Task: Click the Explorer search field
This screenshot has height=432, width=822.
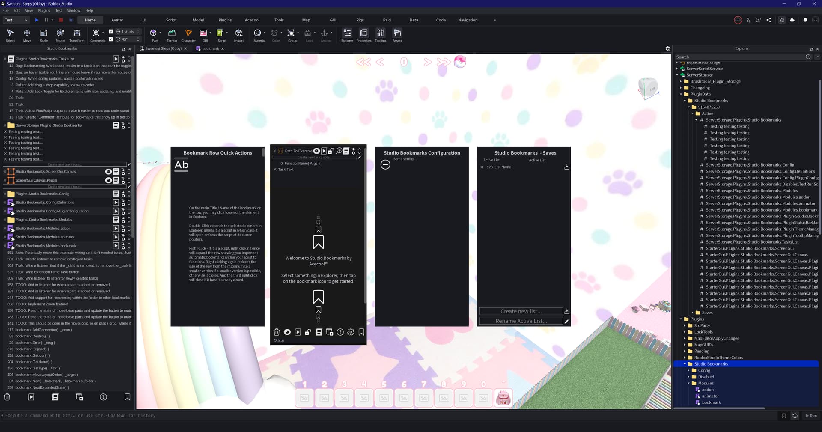Action: [x=739, y=57]
